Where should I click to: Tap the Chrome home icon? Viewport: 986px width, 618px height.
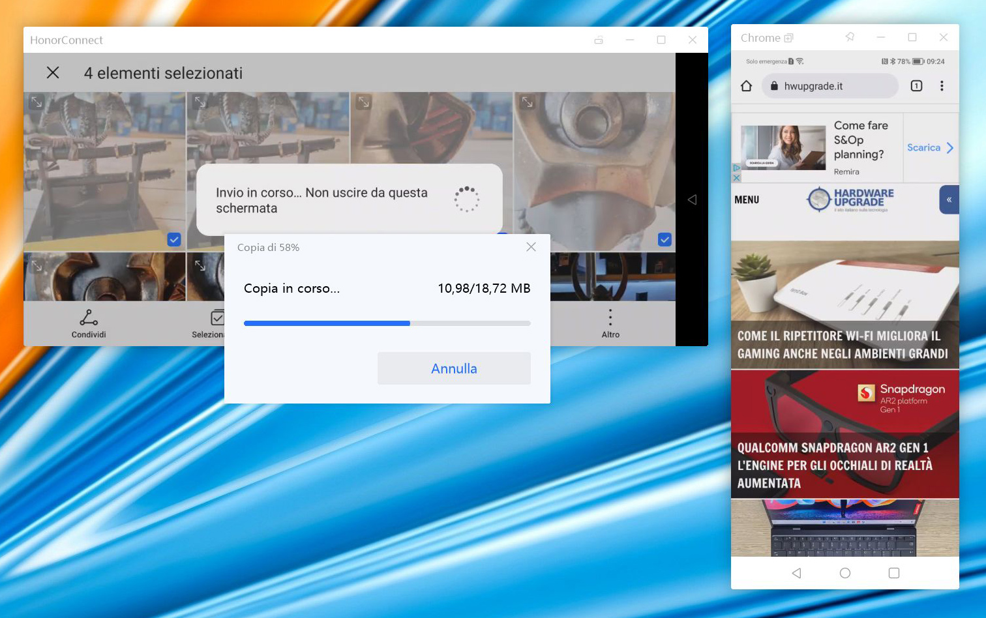click(x=747, y=85)
